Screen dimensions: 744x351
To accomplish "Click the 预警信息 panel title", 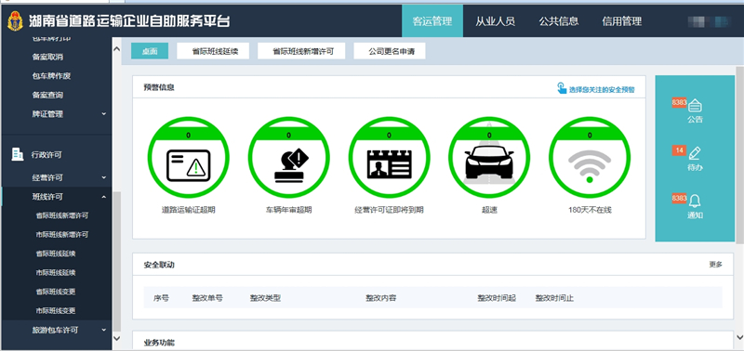I will 159,87.
